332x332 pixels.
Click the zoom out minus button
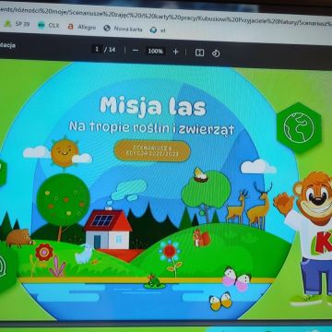[136, 51]
